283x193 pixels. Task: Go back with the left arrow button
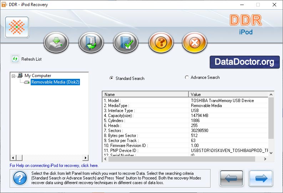point(231,178)
